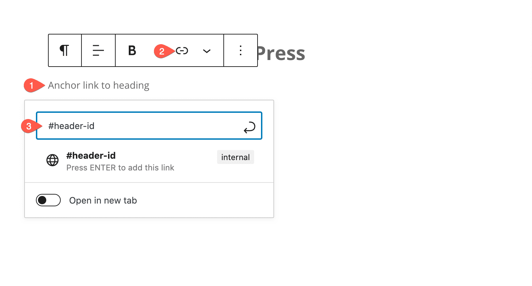Click the red marker numbered 1
Image resolution: width=532 pixels, height=286 pixels.
point(32,86)
